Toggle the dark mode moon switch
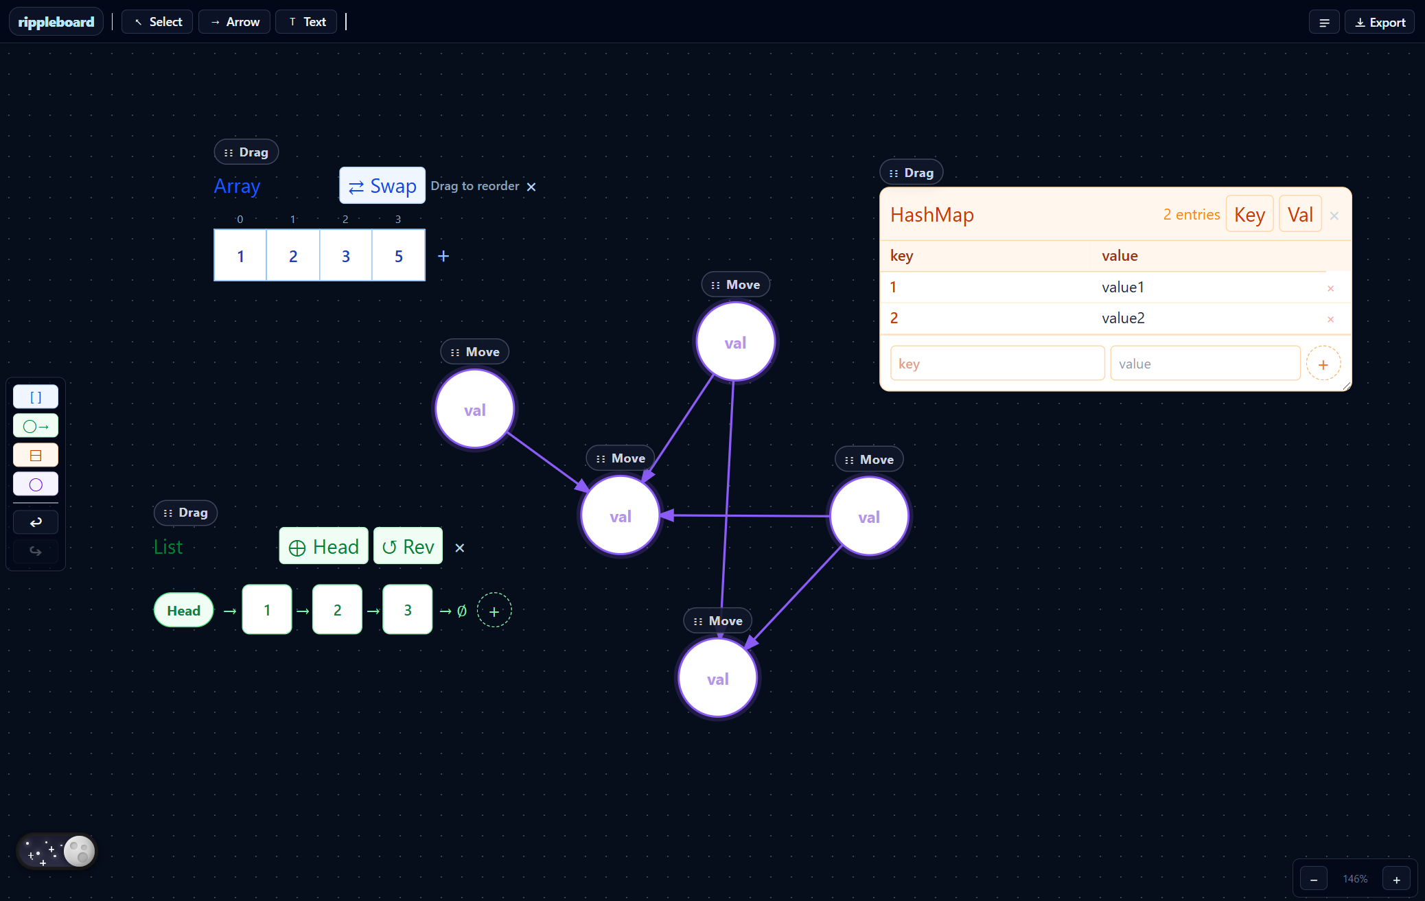 pos(58,852)
